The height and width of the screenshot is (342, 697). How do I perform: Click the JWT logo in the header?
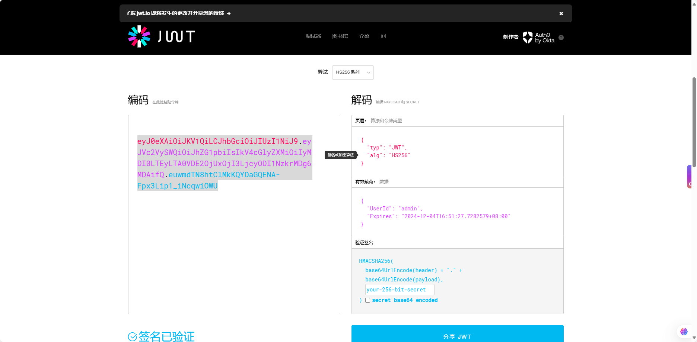tap(161, 36)
